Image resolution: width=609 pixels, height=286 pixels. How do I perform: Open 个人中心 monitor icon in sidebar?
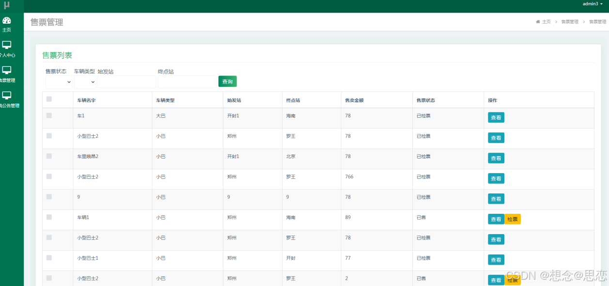click(7, 45)
